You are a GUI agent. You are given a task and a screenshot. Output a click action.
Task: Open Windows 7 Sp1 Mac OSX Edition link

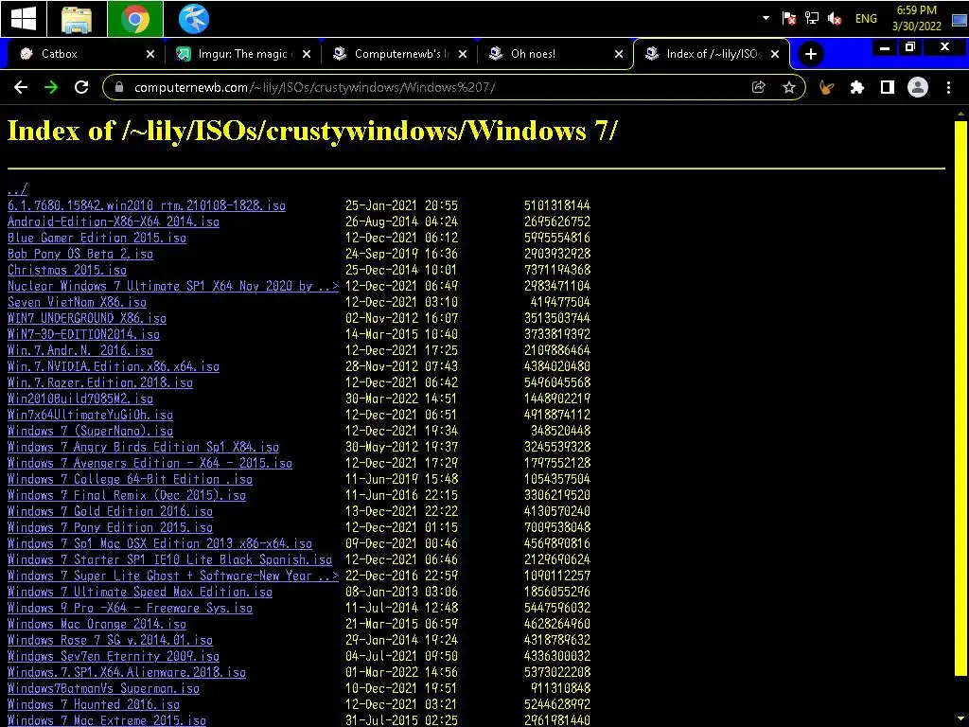[x=159, y=542]
